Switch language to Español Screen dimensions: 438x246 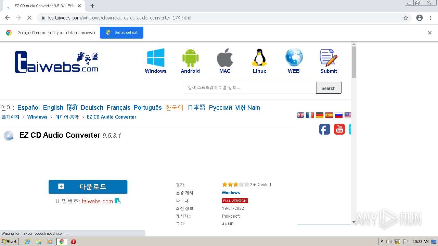tap(28, 108)
